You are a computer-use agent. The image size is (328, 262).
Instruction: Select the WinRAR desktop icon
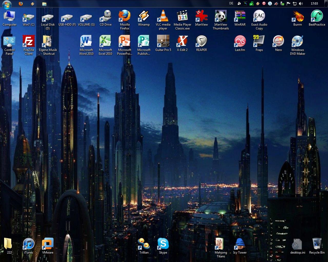[240, 16]
